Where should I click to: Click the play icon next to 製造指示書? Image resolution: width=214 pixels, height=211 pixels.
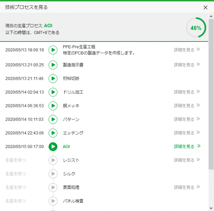point(53,65)
